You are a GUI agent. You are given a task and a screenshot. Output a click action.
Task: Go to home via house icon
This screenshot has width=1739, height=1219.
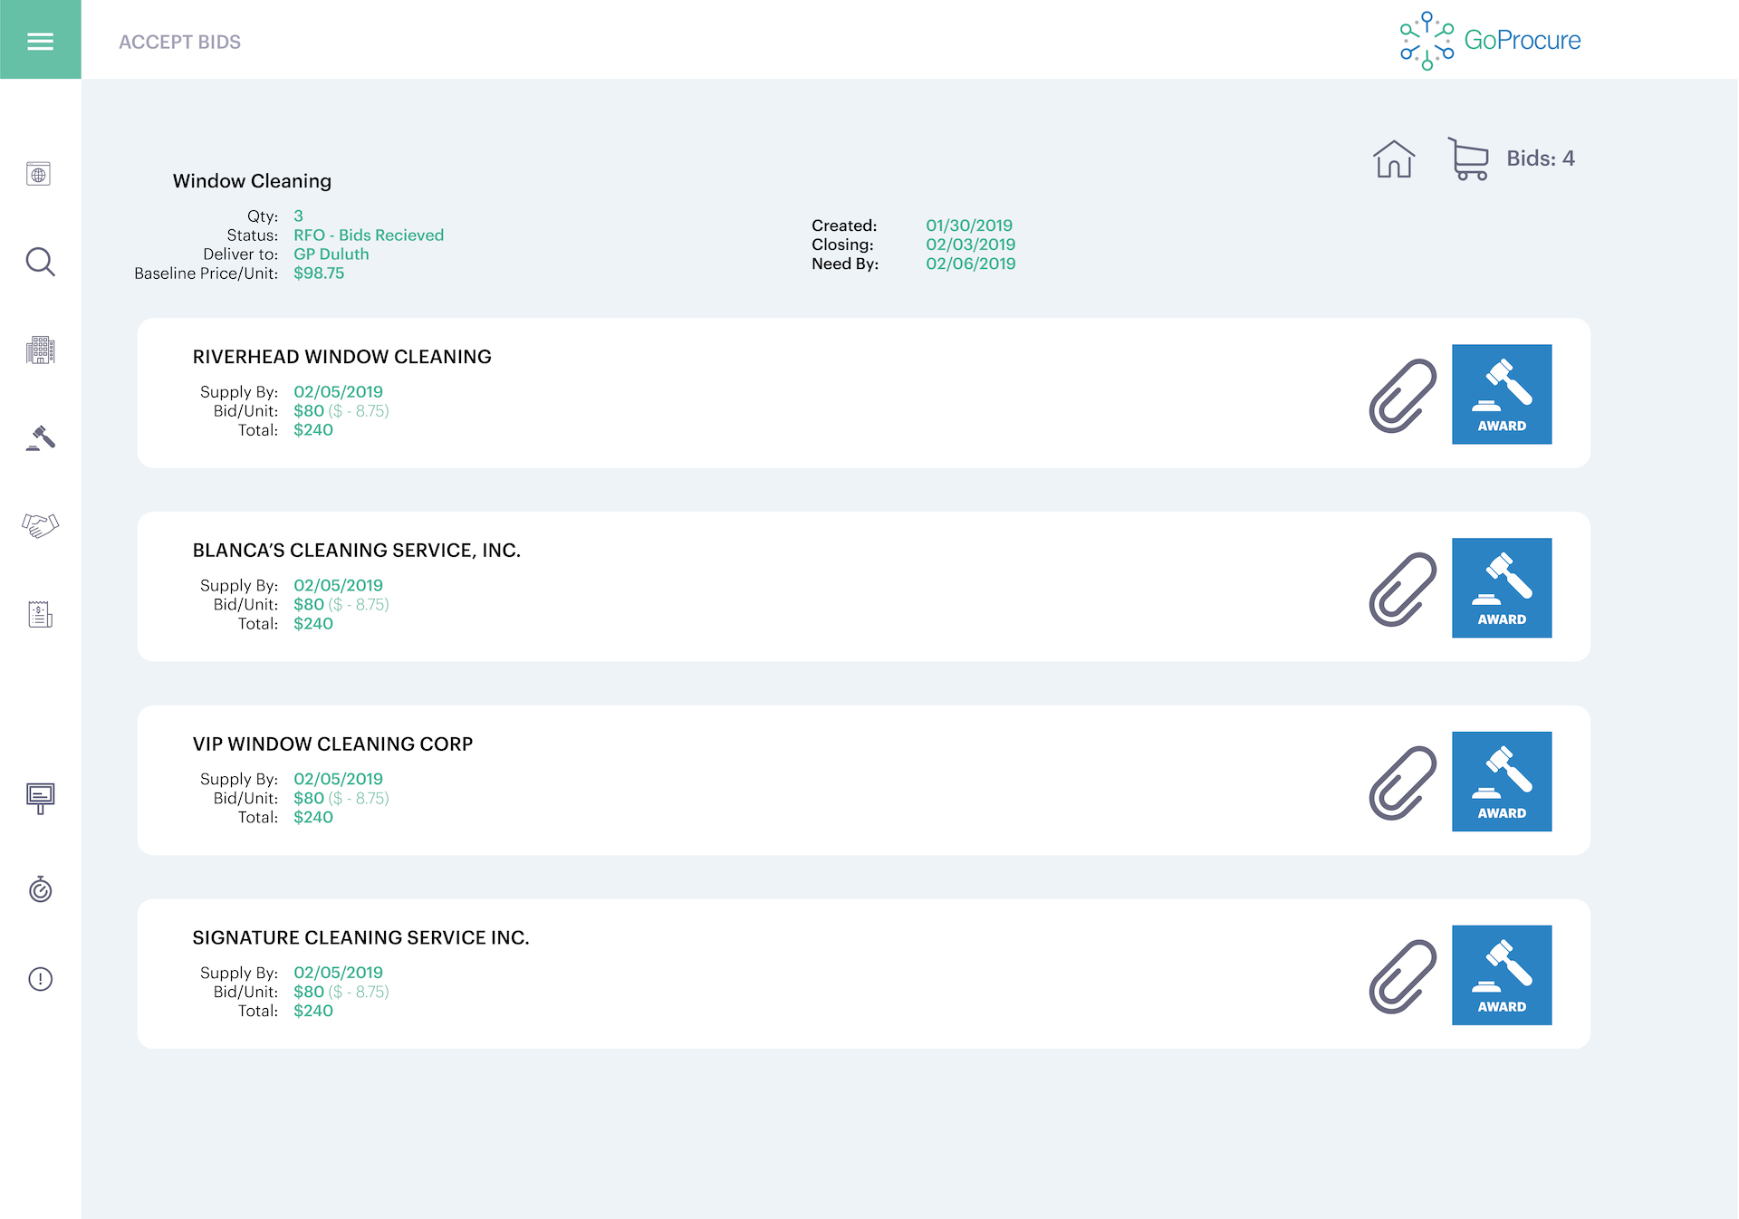pos(1393,159)
